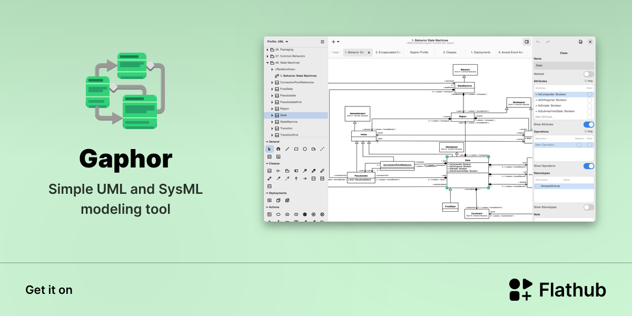Switch to the 3. Classes tab
The image size is (632, 316).
[x=450, y=52]
